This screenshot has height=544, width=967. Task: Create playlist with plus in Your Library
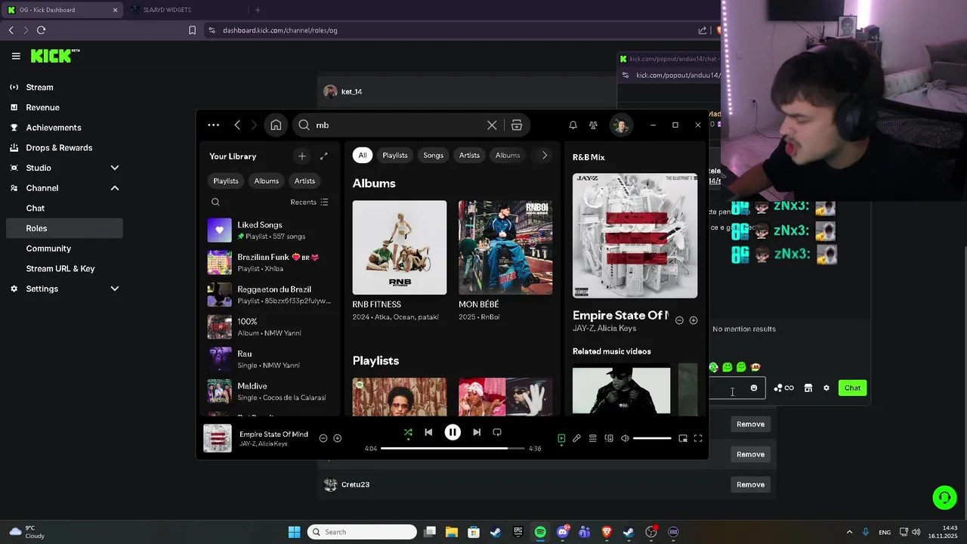(301, 156)
